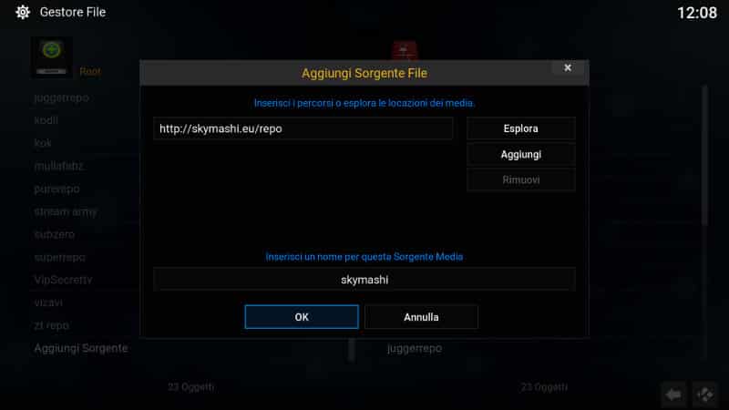Click the source path field with the skymashi.eu URL
Viewport: 729px width, 410px height.
tap(303, 128)
